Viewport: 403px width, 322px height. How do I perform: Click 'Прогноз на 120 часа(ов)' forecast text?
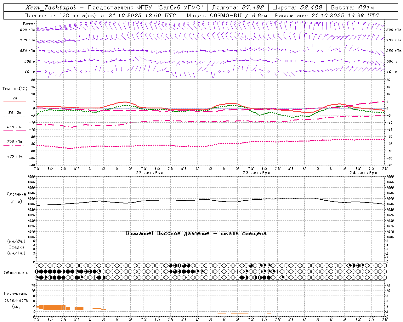pos(61,15)
